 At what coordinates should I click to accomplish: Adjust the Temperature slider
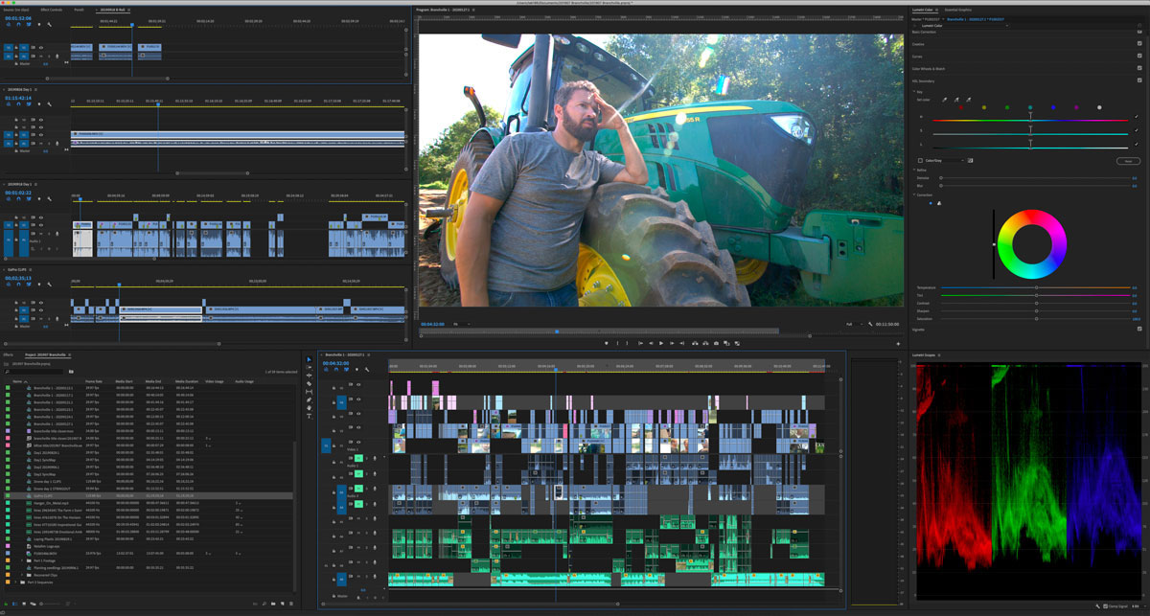1037,287
